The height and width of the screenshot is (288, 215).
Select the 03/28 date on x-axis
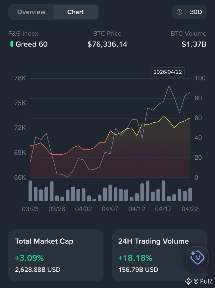(57, 209)
